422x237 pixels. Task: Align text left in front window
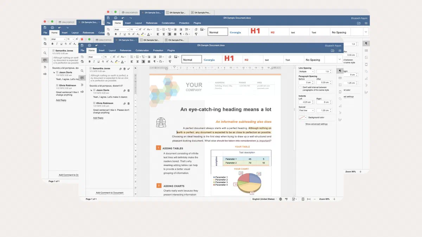click(132, 61)
